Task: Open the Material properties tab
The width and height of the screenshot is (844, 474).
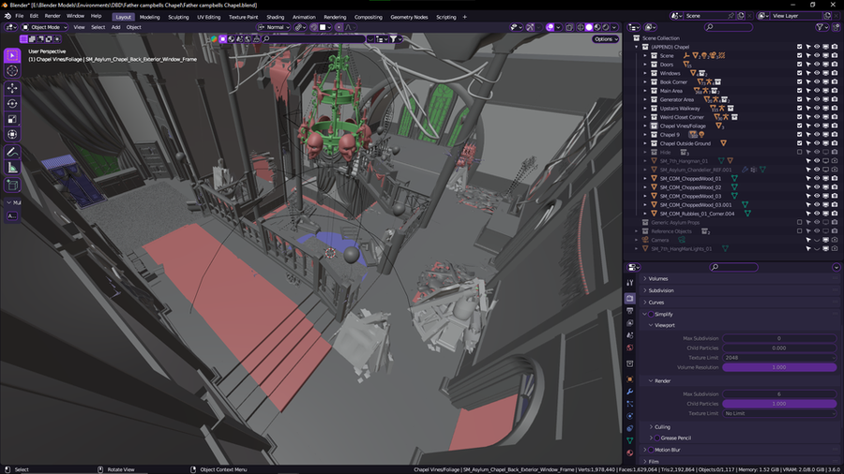Action: click(x=630, y=453)
